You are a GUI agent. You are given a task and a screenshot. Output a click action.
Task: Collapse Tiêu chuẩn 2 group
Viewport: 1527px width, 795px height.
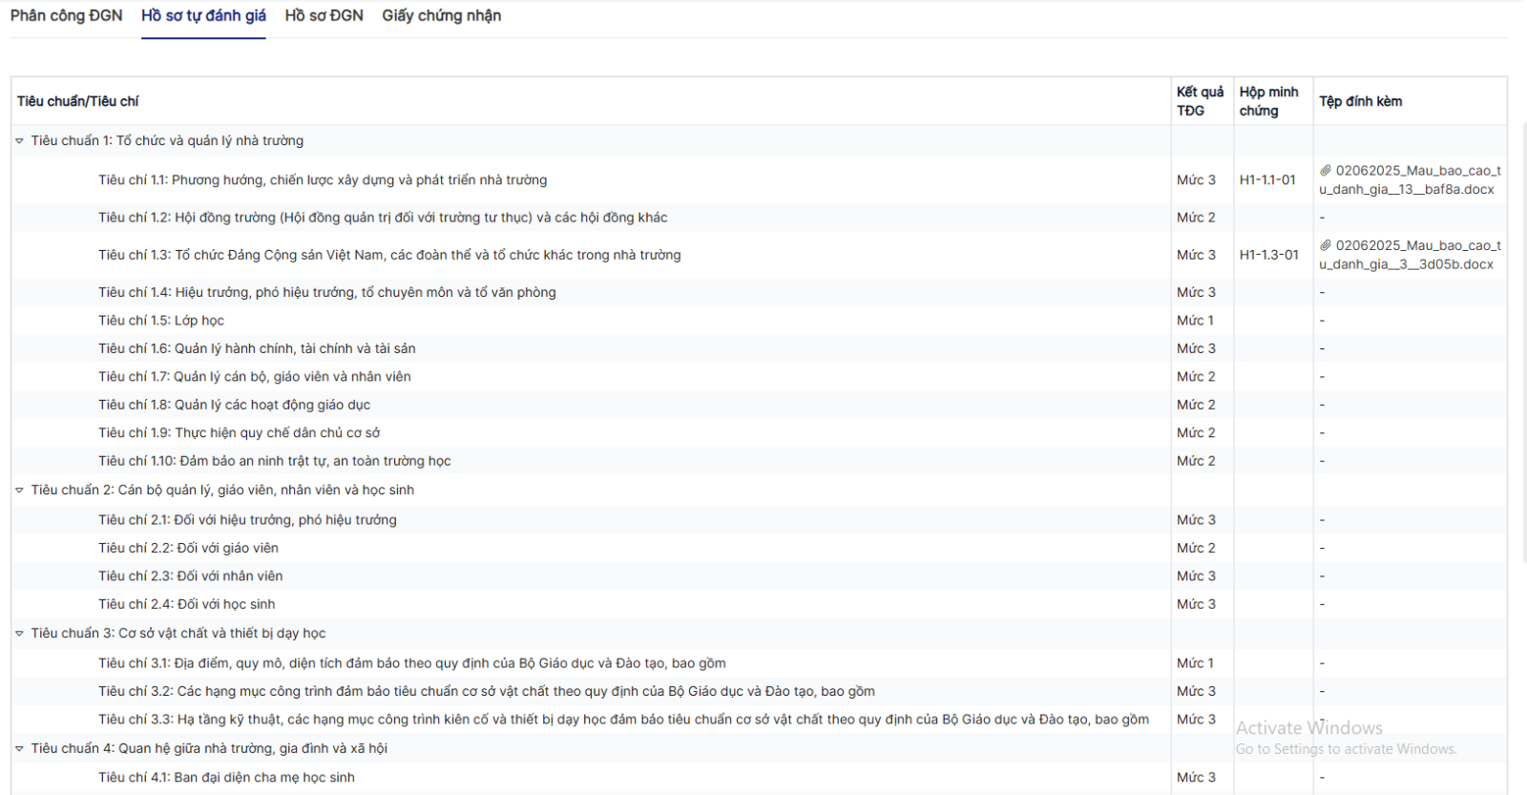19,491
